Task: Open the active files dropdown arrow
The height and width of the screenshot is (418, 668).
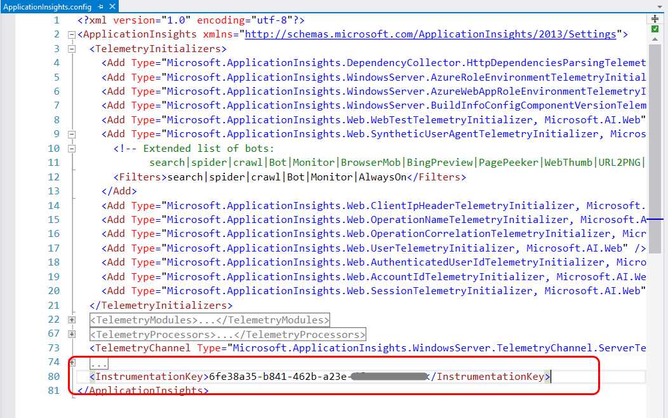Action: click(658, 6)
